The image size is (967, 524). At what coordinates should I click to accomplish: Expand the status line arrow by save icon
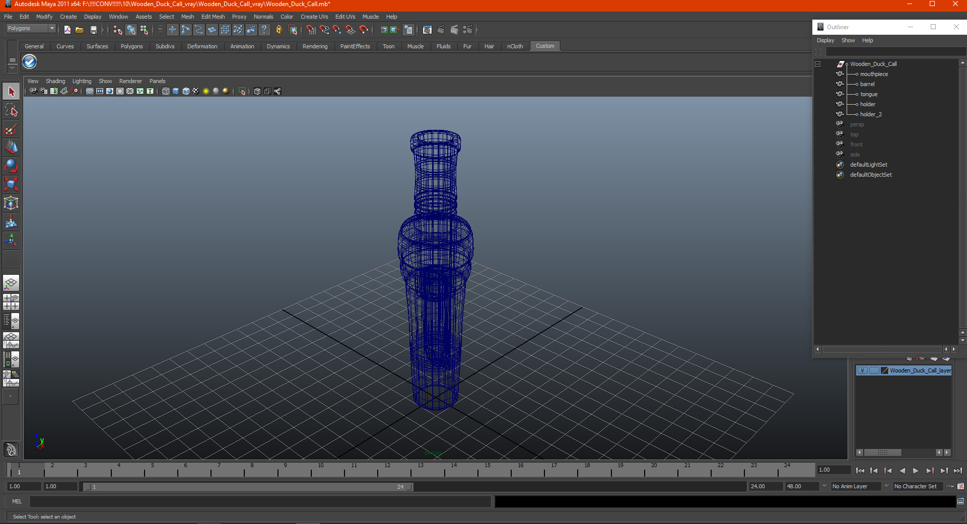click(103, 30)
